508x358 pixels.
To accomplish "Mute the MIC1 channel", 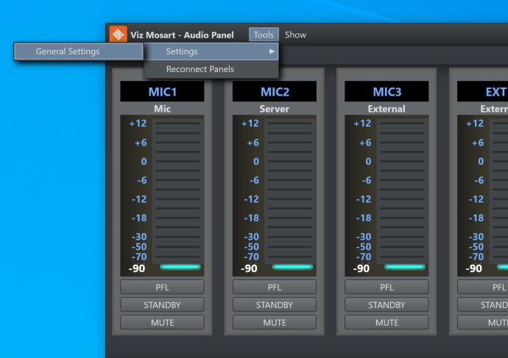I will point(162,323).
